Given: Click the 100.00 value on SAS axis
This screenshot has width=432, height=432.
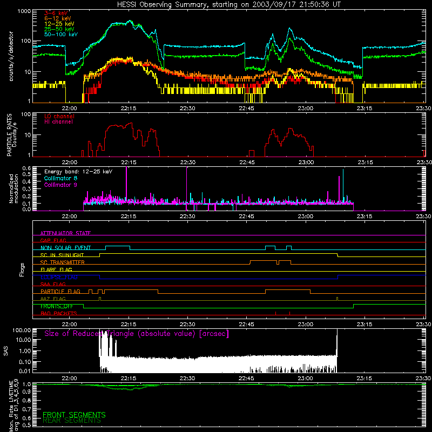Looking at the screenshot, I should pos(22,330).
